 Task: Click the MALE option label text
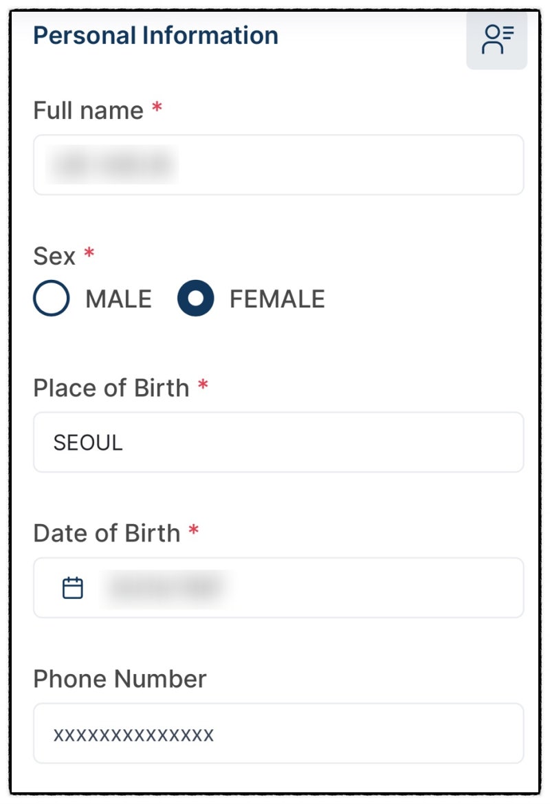click(118, 299)
